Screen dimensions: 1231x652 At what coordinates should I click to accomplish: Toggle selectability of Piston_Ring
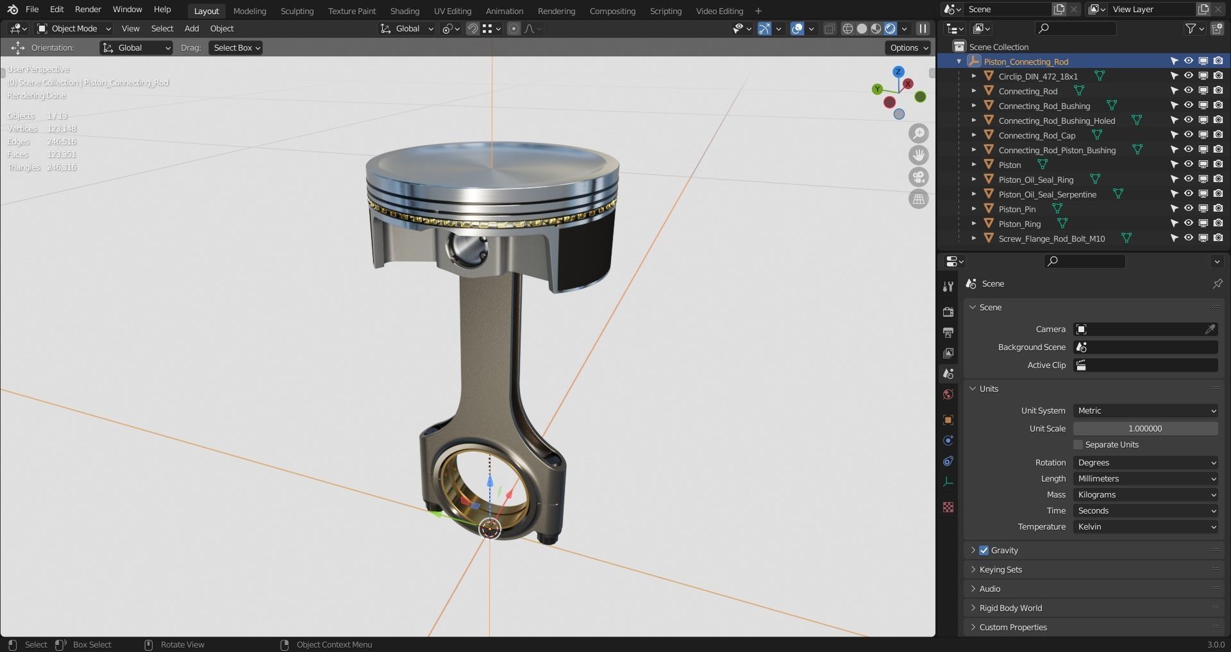(x=1173, y=223)
